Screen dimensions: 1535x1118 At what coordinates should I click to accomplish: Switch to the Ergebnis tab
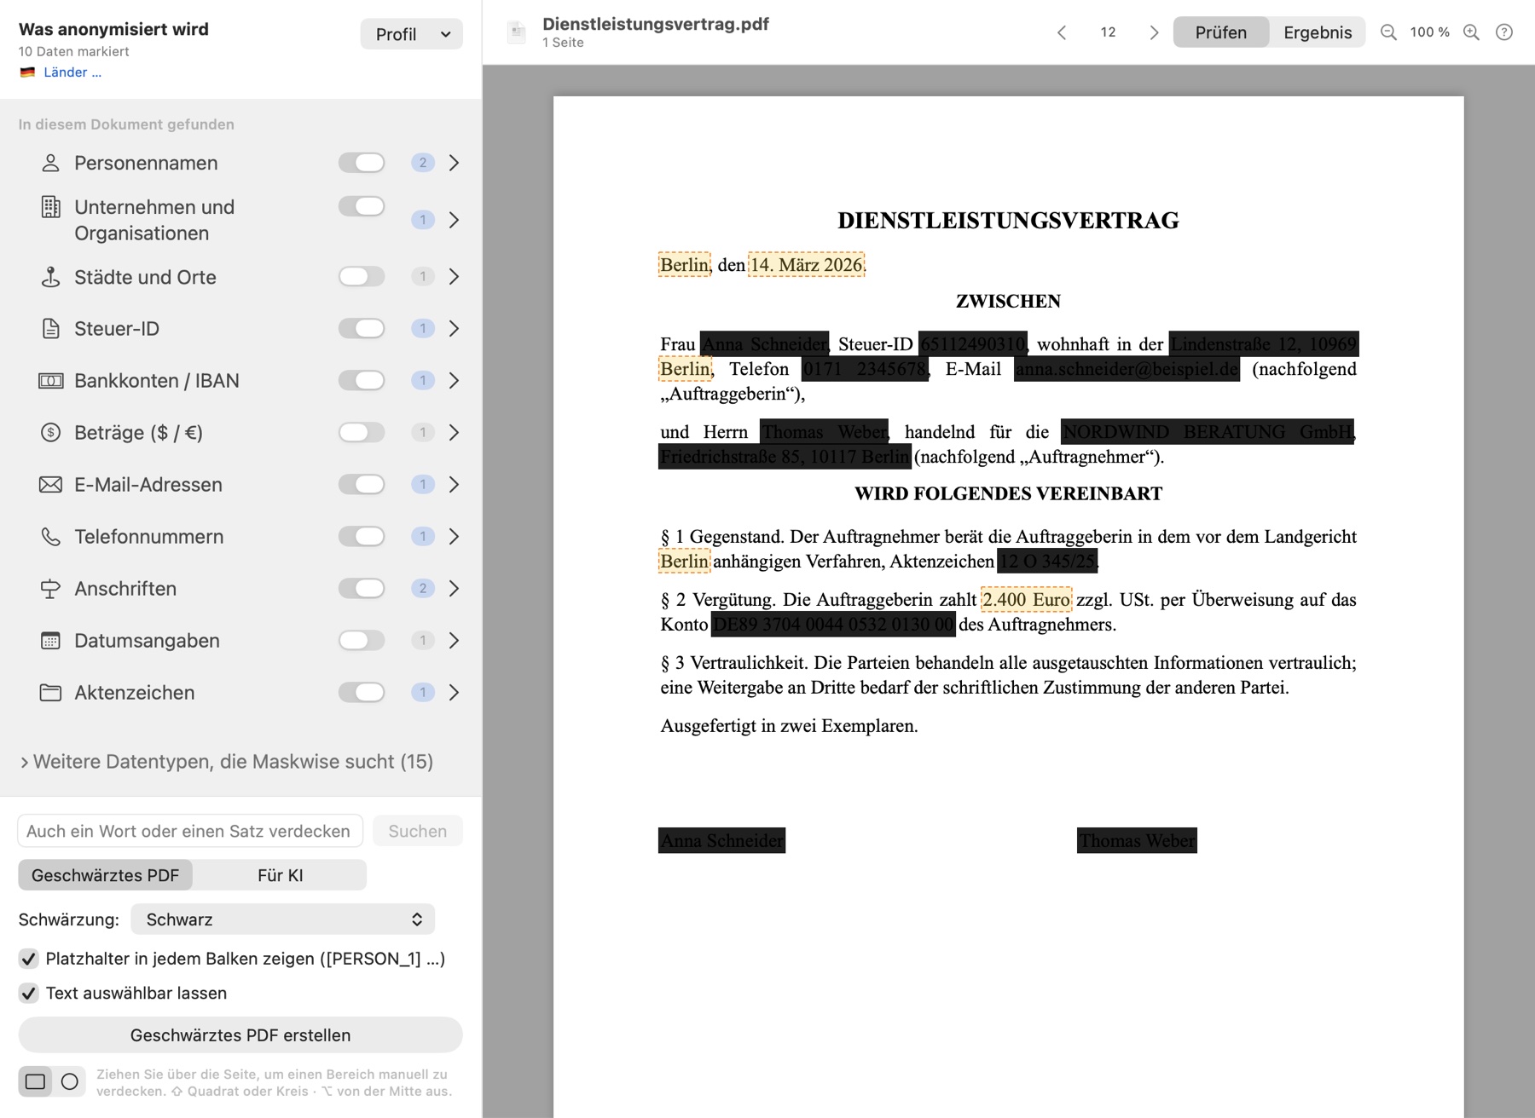[x=1318, y=32]
